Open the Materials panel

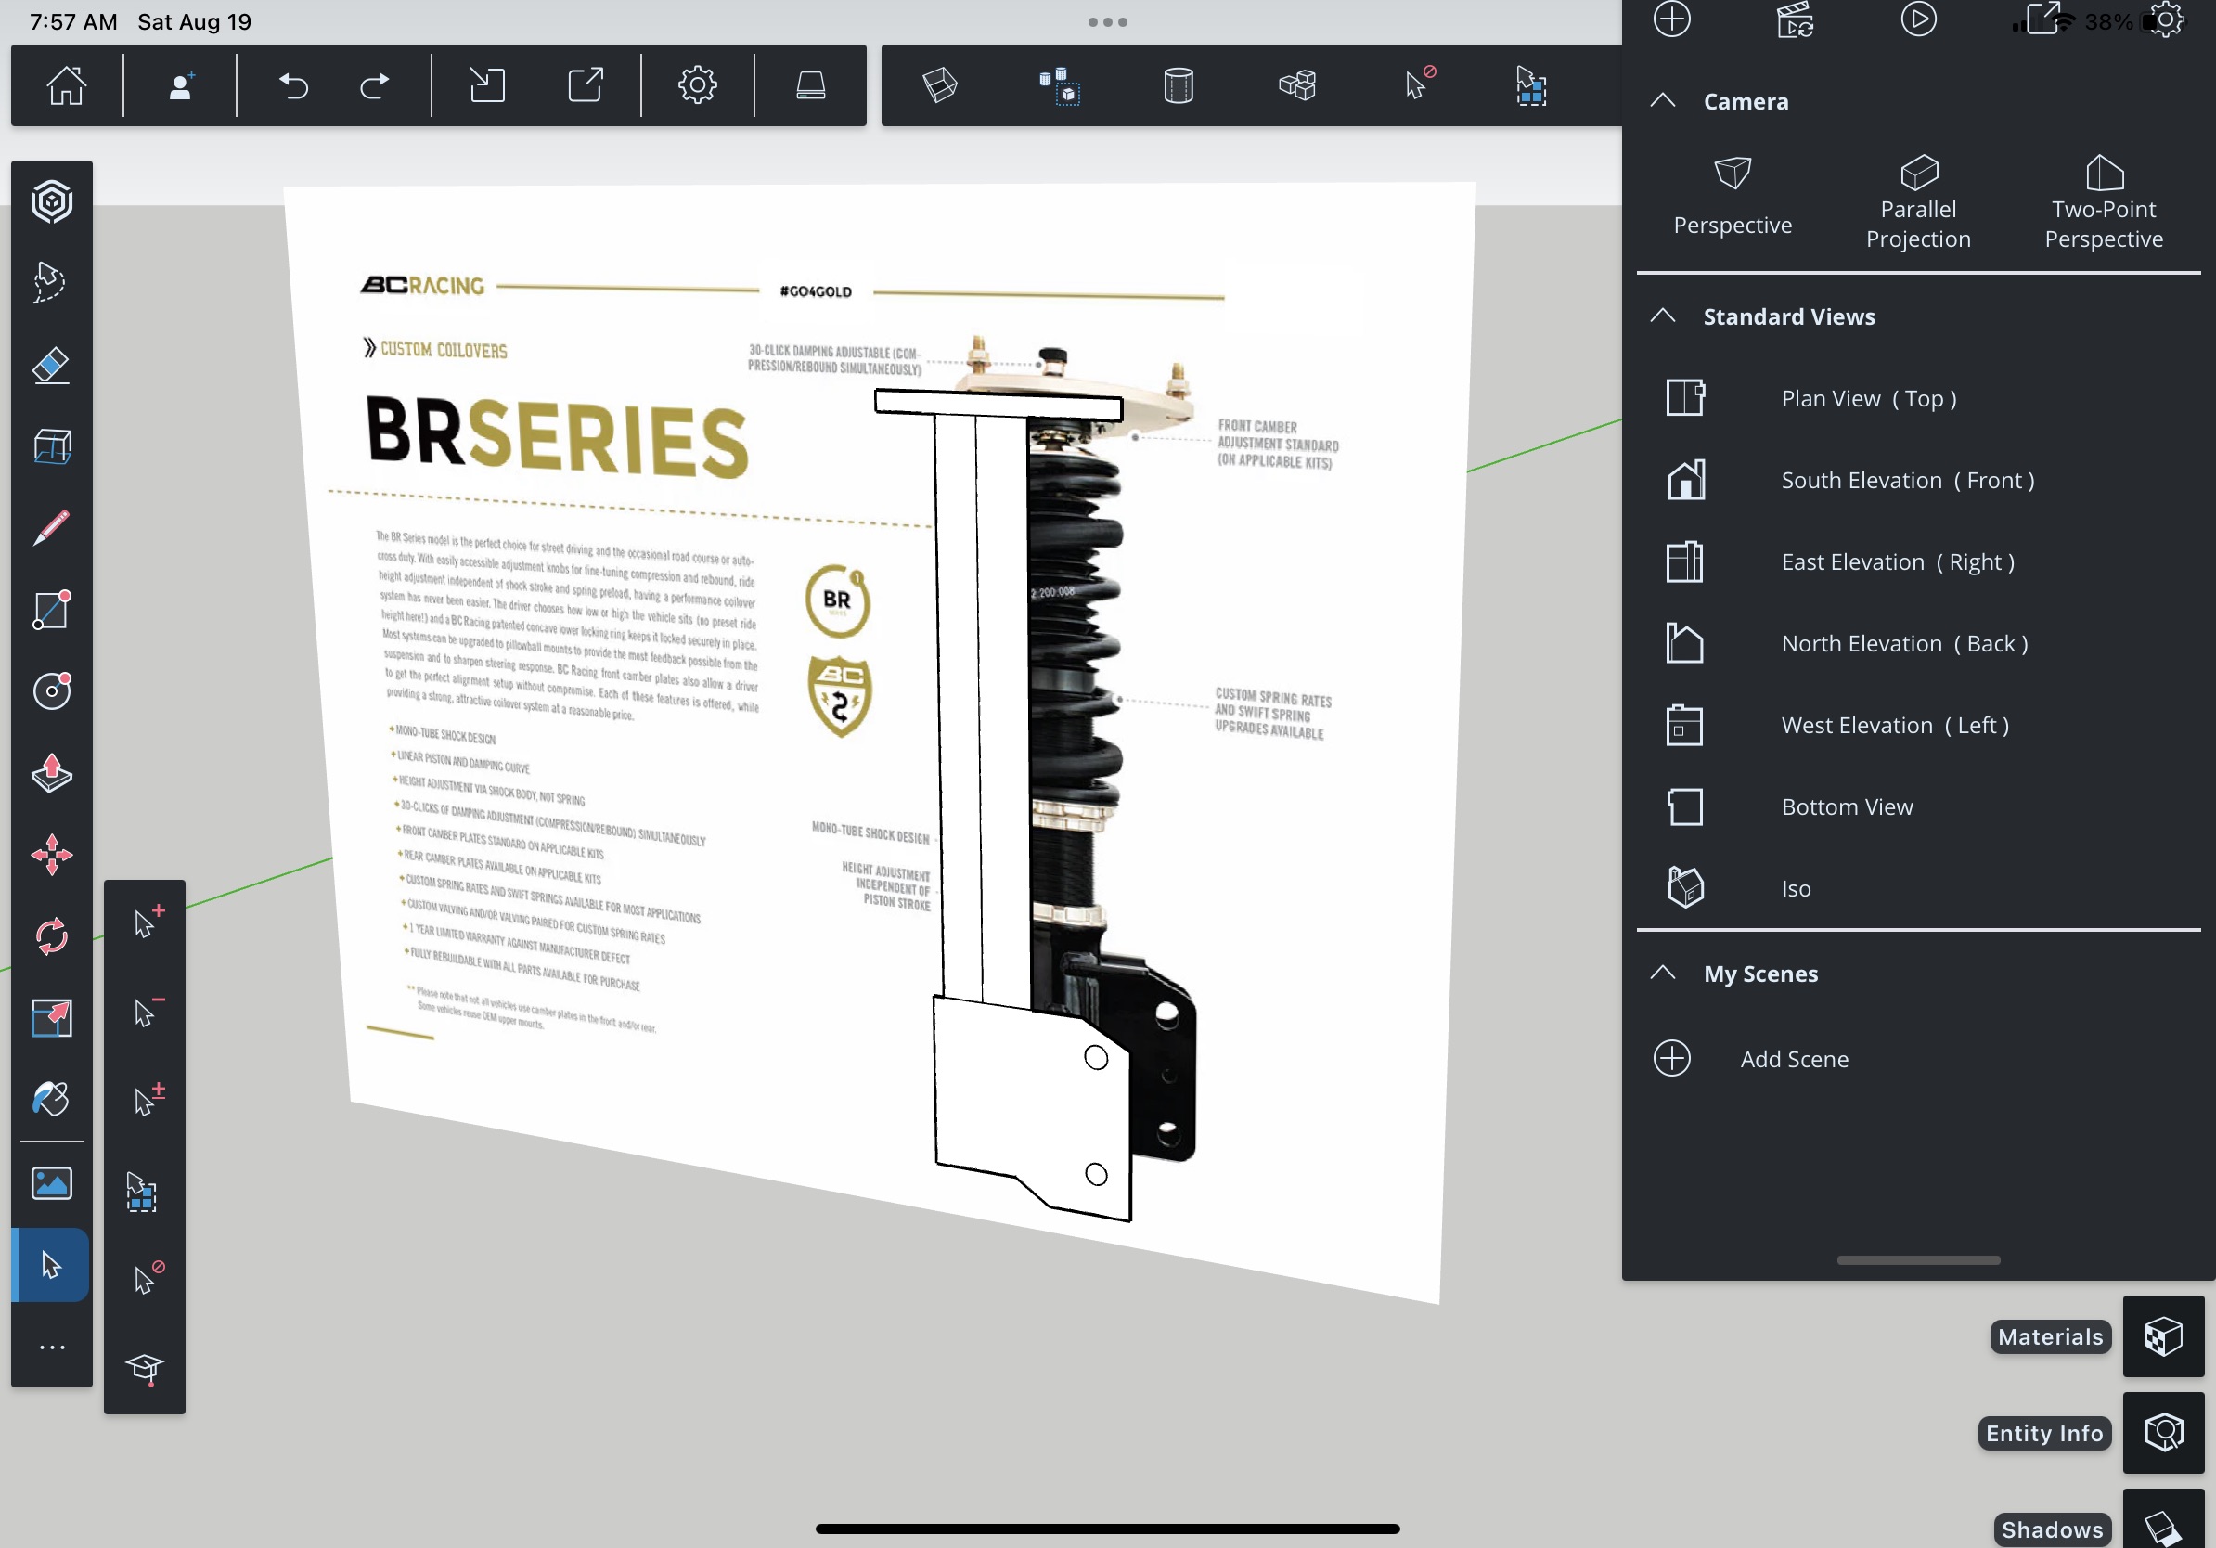coord(2163,1336)
